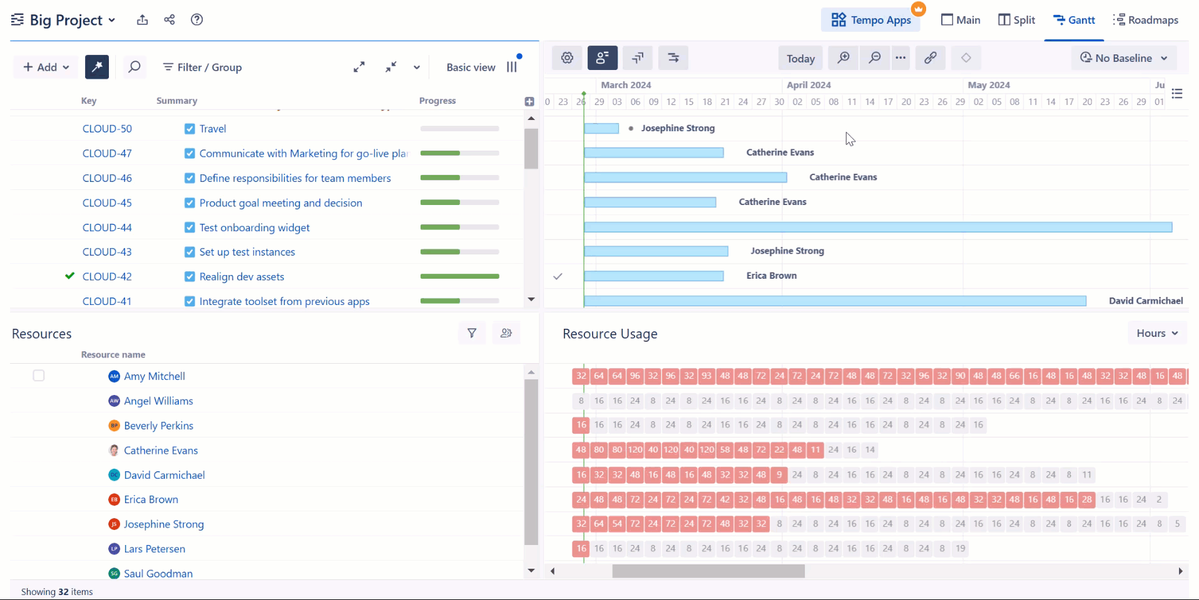Screen dimensions: 1199x600
Task: Switch to the Roadmaps view tab
Action: click(x=1146, y=20)
